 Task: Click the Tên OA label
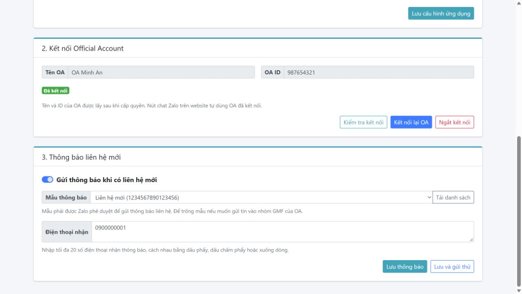coord(55,72)
